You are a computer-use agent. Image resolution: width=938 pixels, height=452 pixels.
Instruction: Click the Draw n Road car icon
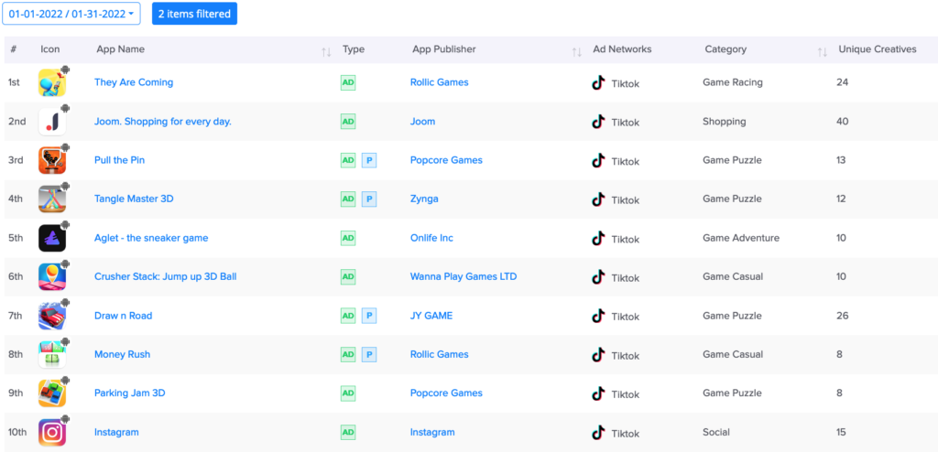click(52, 316)
